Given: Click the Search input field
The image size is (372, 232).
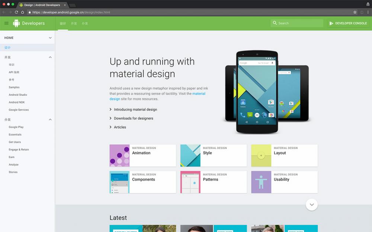Looking at the screenshot, I should coord(297,23).
